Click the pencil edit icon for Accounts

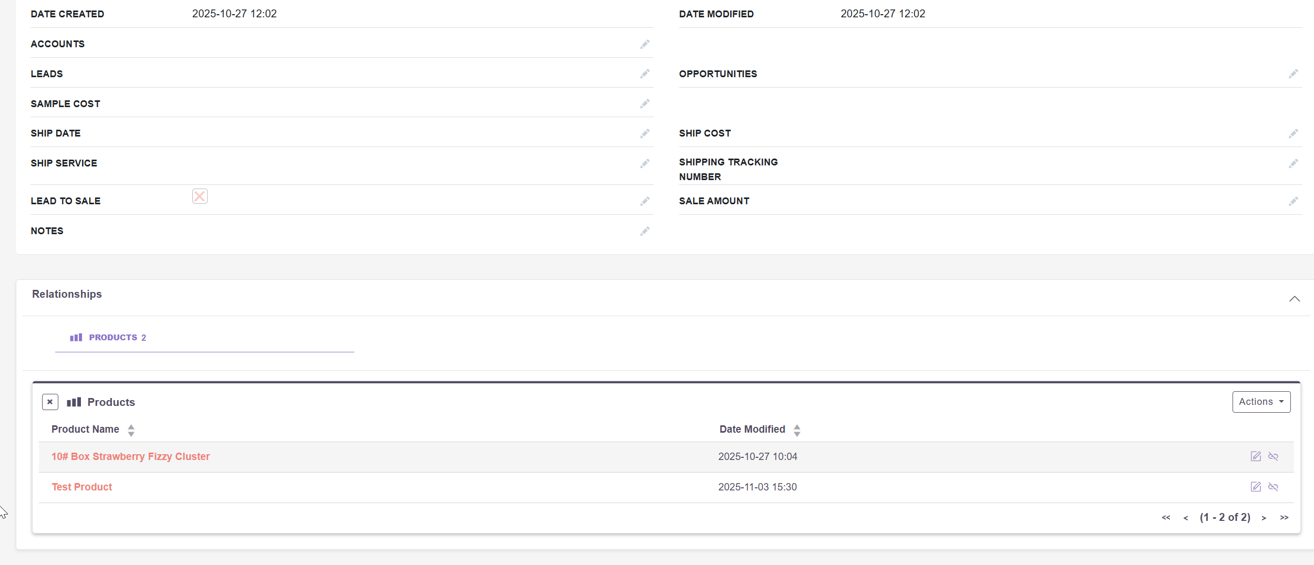(x=644, y=44)
